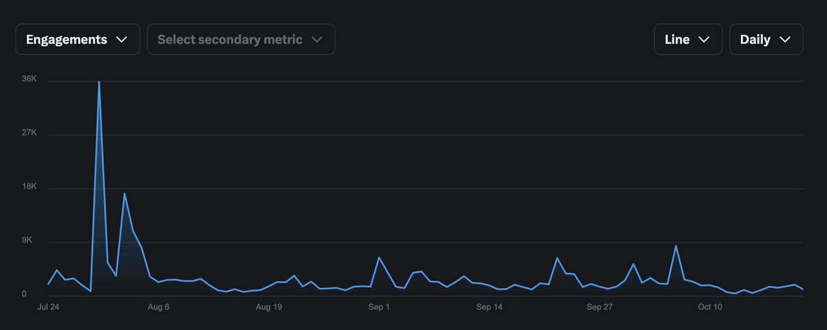
Task: Click the Sep 27 date label
Action: (x=600, y=307)
